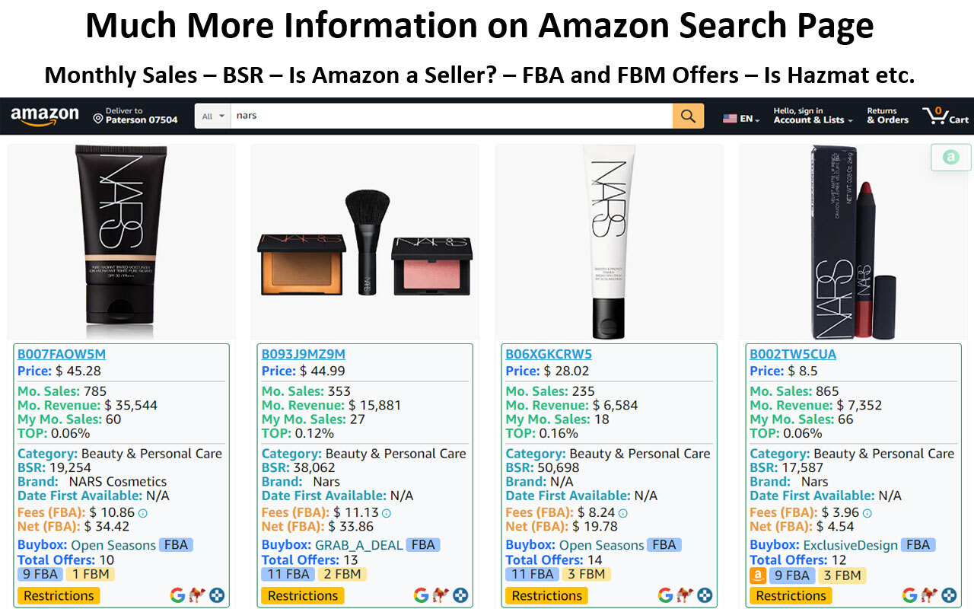
Task: Open Returns & Orders
Action: [x=887, y=116]
